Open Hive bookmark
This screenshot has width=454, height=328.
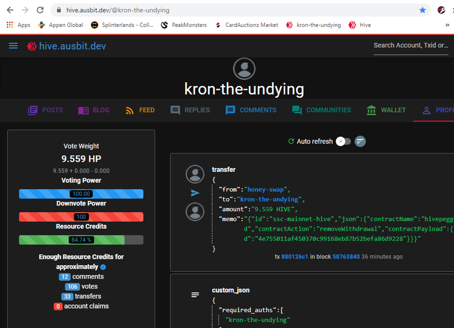point(360,25)
